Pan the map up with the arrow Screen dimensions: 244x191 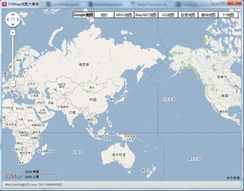click(13, 14)
